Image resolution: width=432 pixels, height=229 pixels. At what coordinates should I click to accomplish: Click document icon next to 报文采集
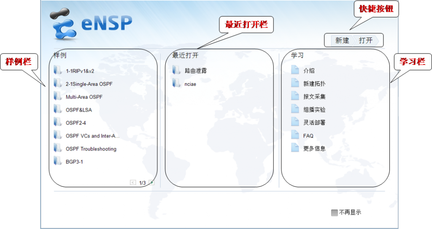[295, 97]
